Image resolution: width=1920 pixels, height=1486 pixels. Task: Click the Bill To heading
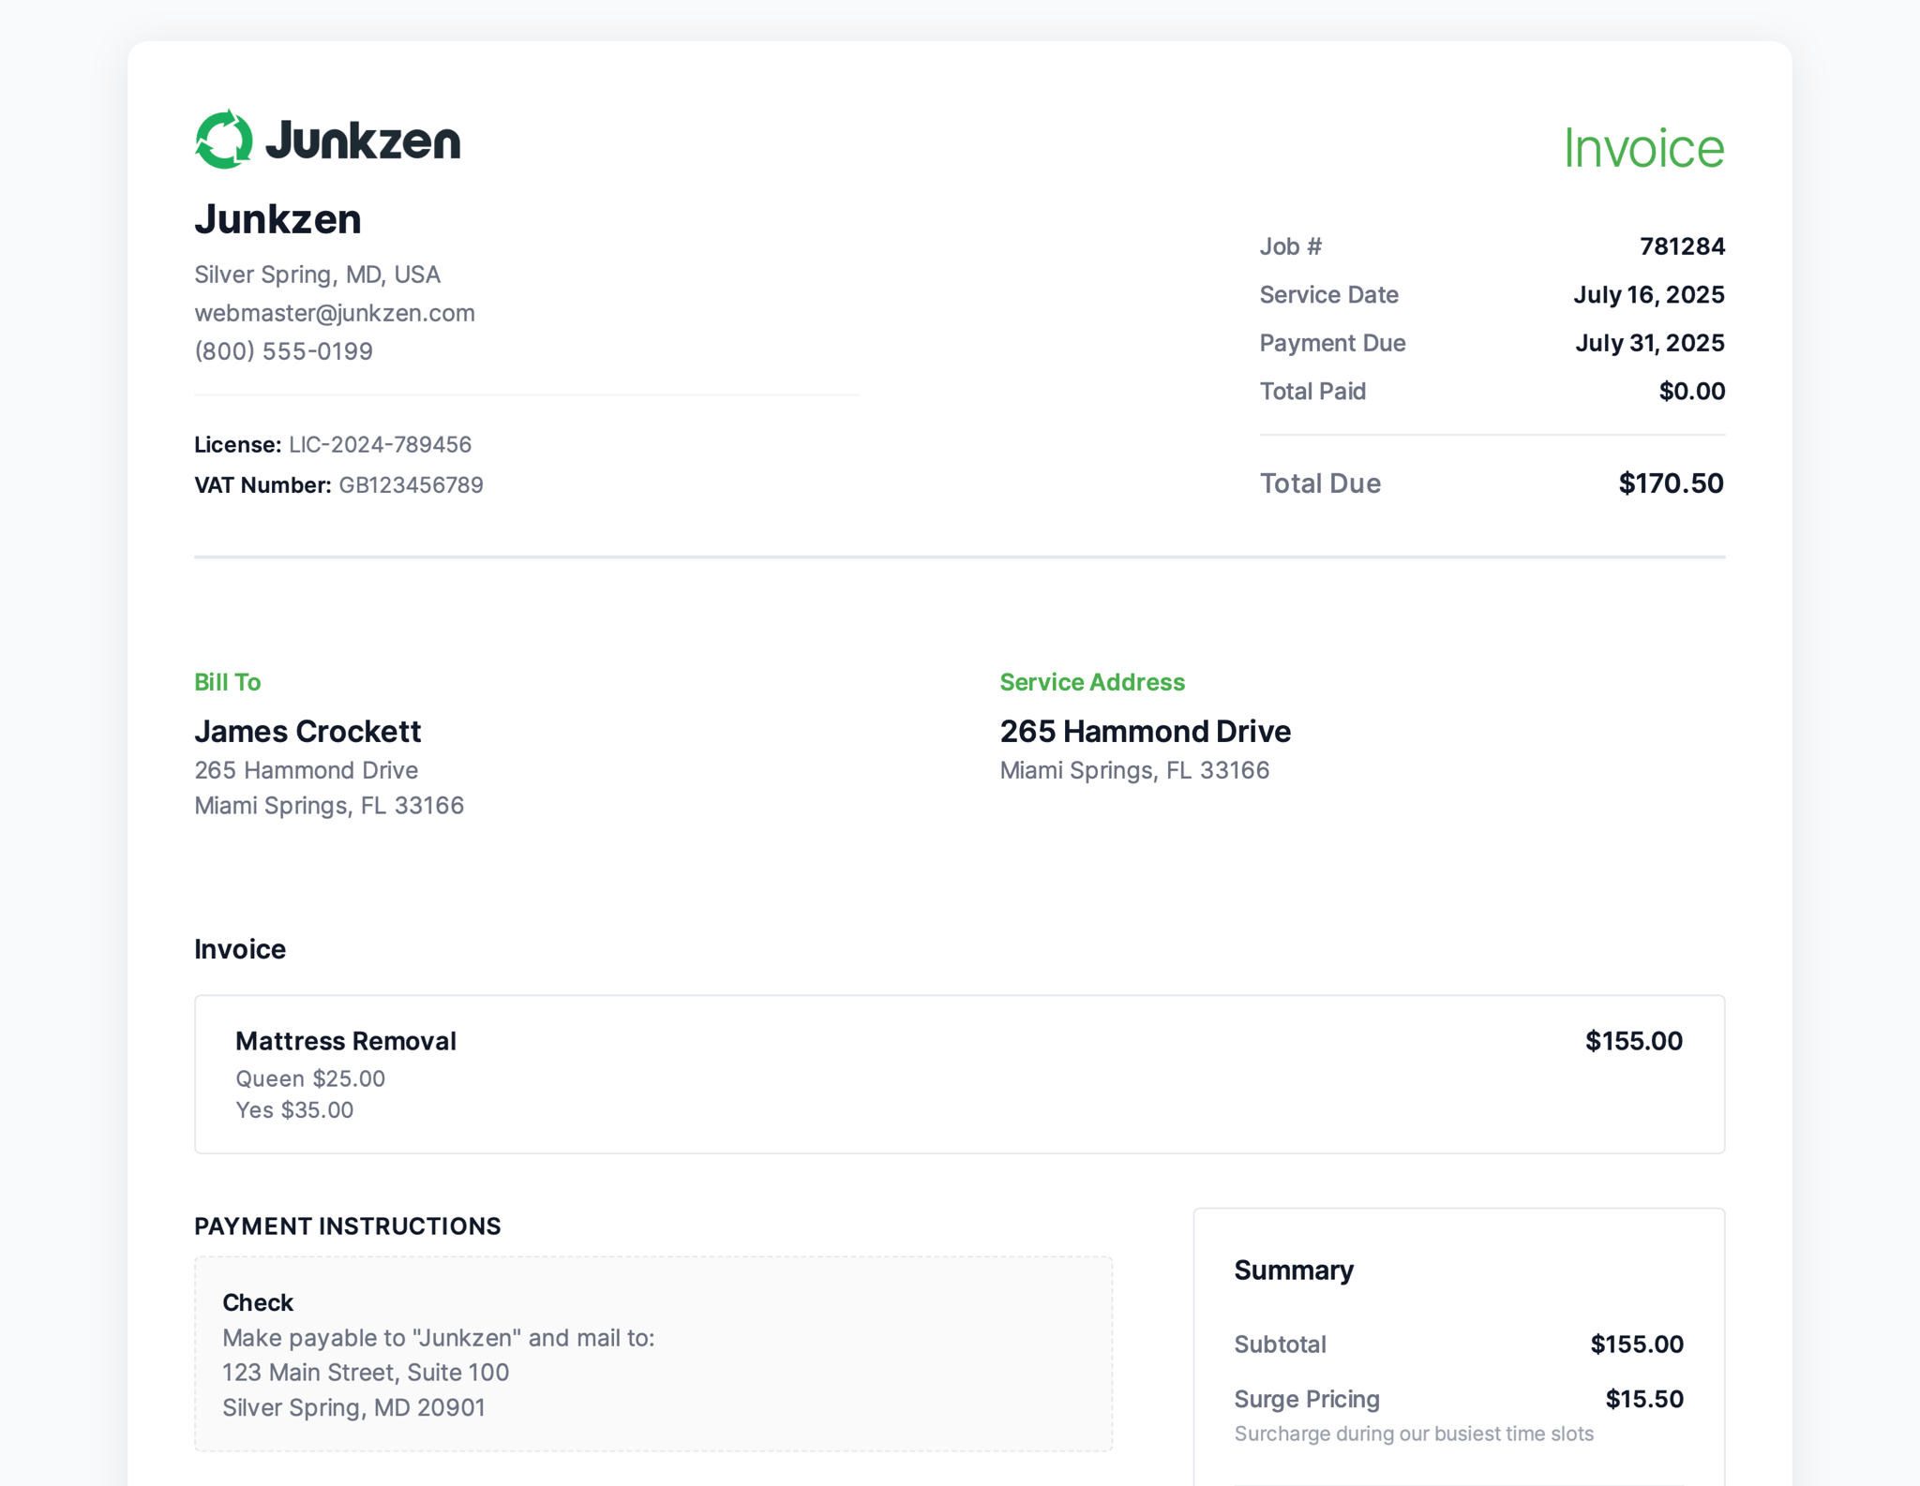(228, 682)
